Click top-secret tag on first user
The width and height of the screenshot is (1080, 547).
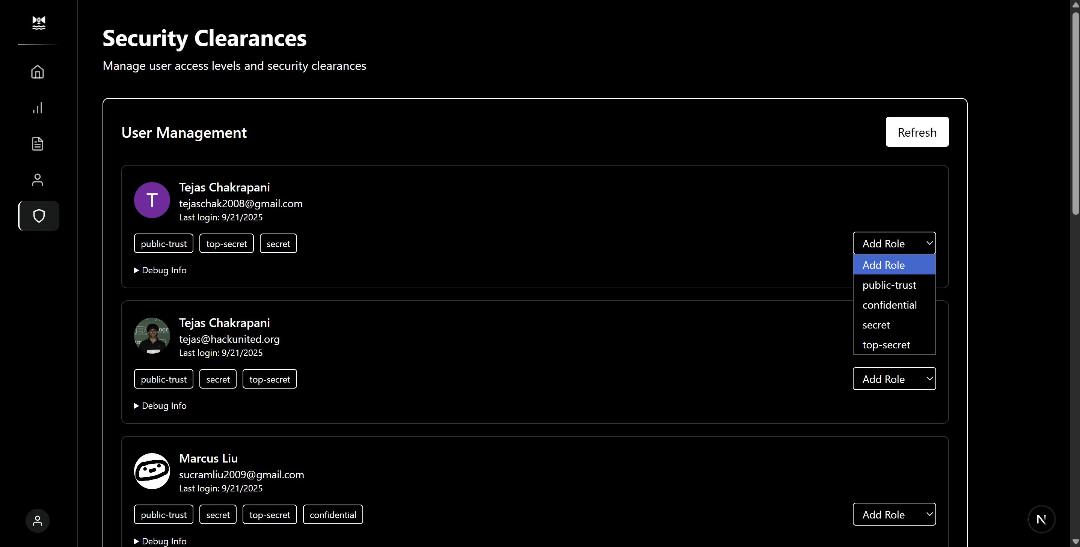coord(226,244)
